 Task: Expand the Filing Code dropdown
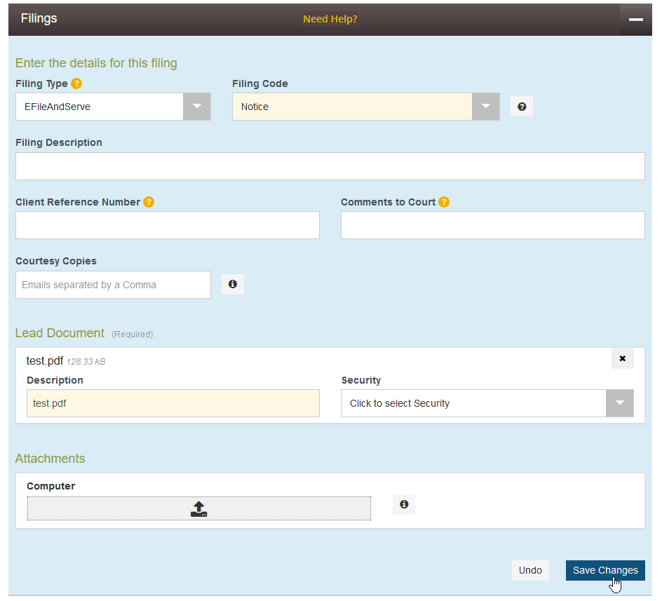tap(485, 107)
